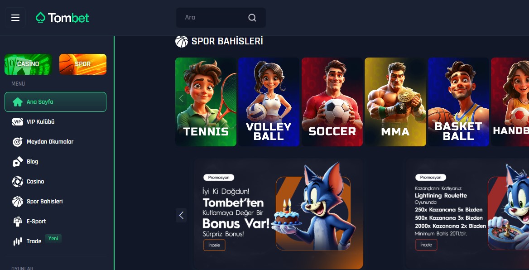Show previous promotion banner with arrow
The height and width of the screenshot is (270, 529).
pos(181,215)
